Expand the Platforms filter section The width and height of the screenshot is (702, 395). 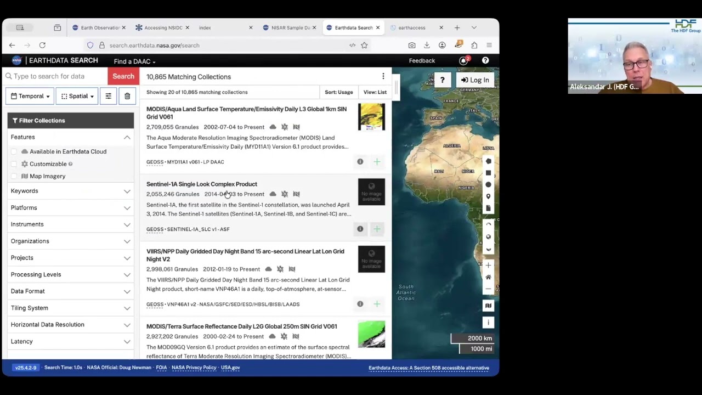71,208
